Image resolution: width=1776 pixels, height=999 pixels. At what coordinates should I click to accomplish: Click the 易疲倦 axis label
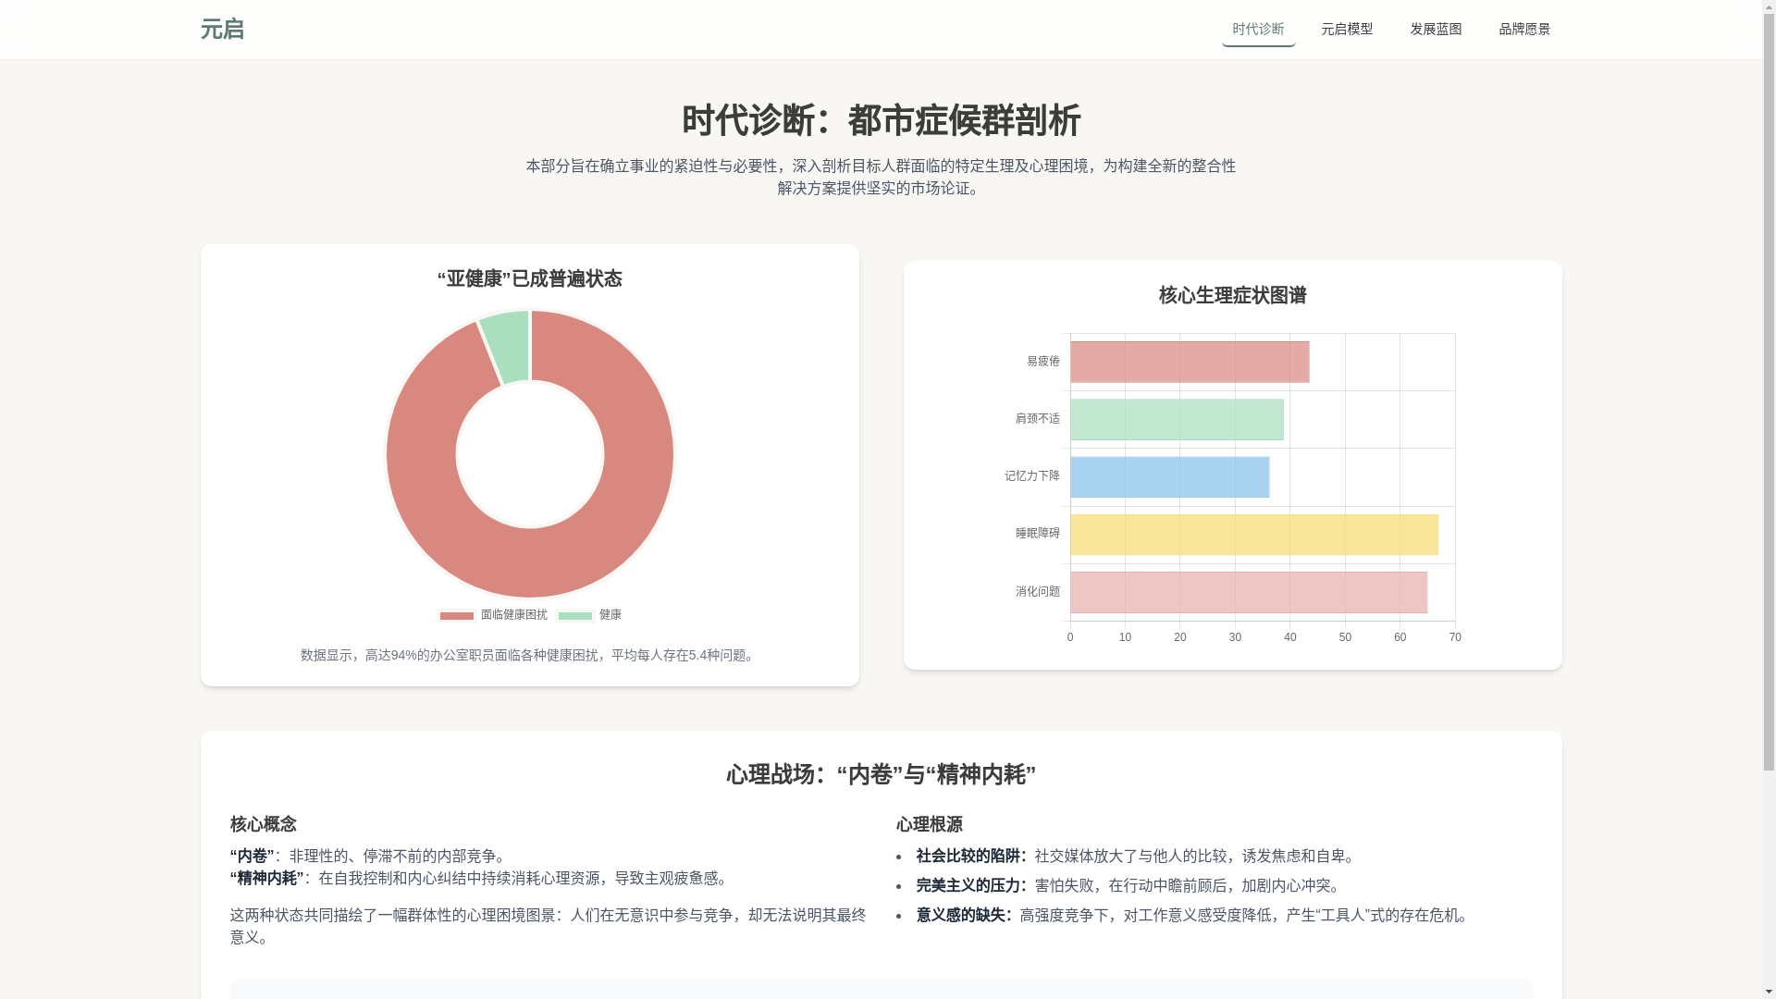[1043, 362]
